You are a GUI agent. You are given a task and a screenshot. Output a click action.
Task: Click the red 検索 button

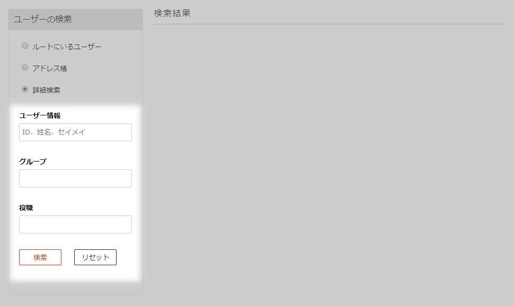tap(40, 257)
